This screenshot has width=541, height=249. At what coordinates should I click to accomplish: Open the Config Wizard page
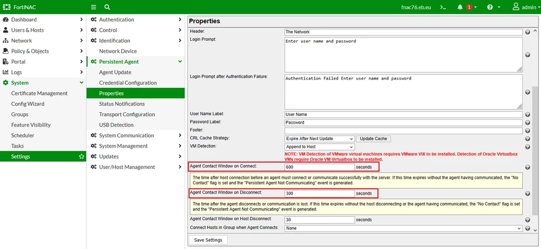click(28, 104)
